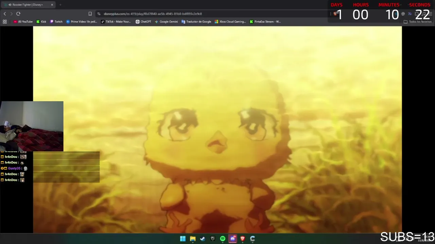Open Spotify from the taskbar

[223, 239]
